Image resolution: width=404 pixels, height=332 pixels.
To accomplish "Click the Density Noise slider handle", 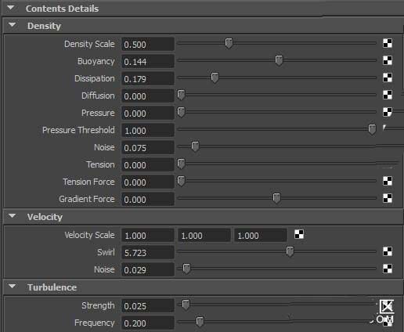I will coord(195,146).
